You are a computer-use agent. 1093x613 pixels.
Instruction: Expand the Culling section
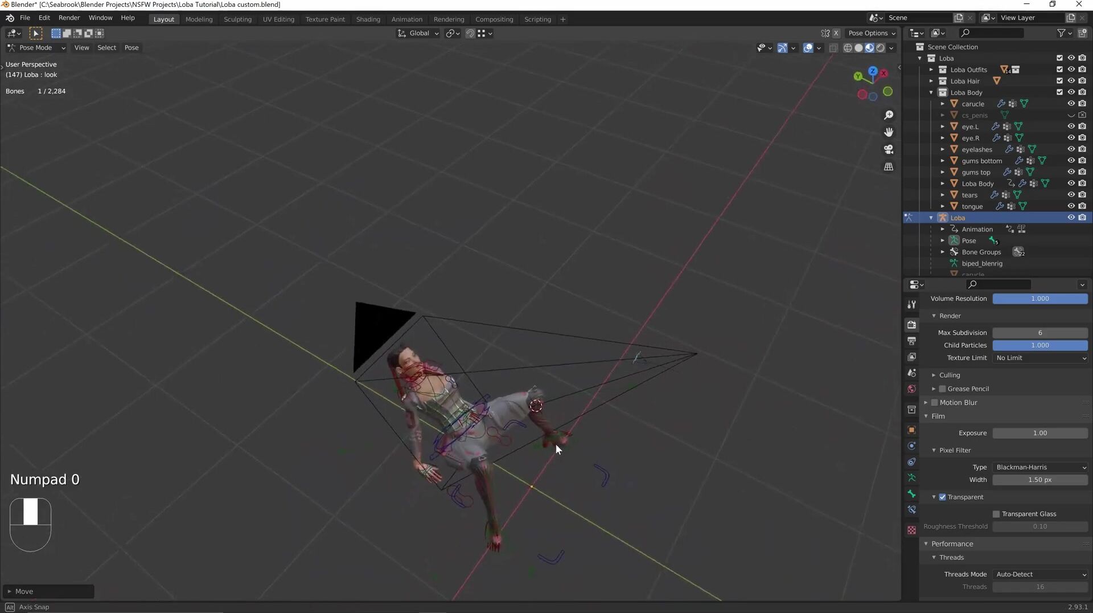point(934,375)
